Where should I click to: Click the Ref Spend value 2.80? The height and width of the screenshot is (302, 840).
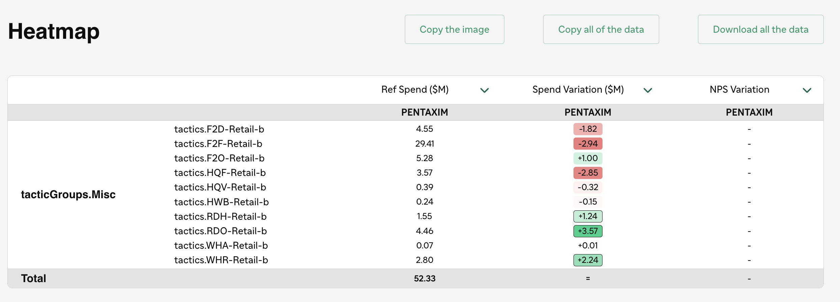(425, 260)
